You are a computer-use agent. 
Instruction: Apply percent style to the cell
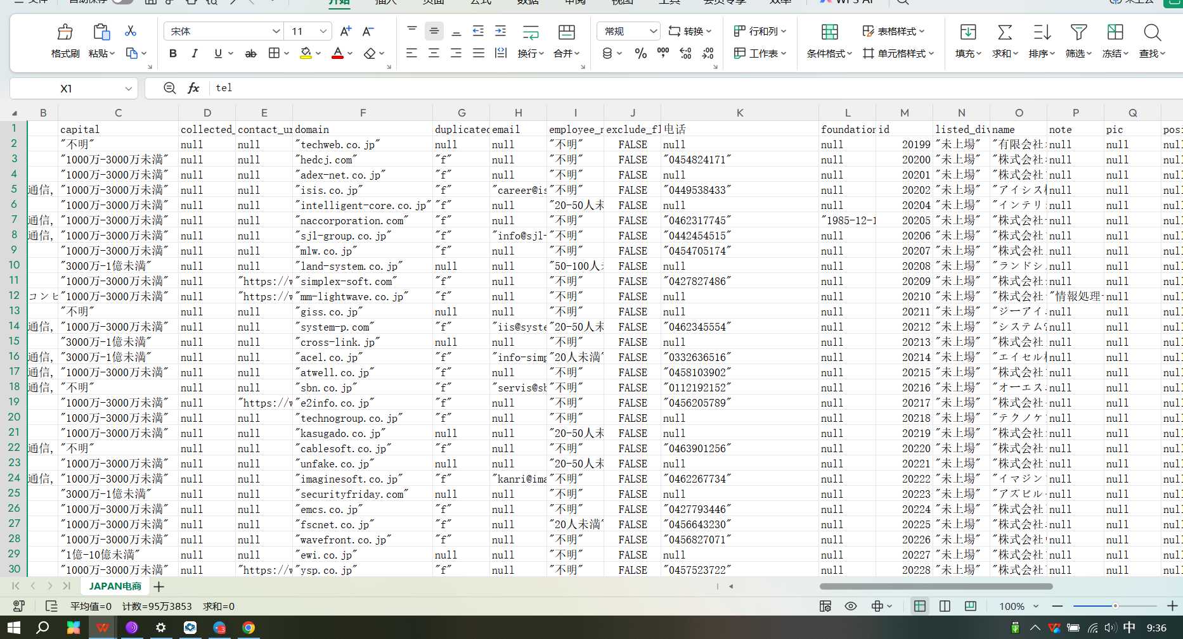641,53
